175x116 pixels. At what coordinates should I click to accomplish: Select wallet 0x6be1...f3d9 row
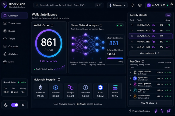151,47
